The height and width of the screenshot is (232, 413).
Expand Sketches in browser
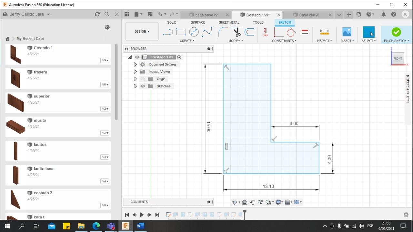pos(135,86)
